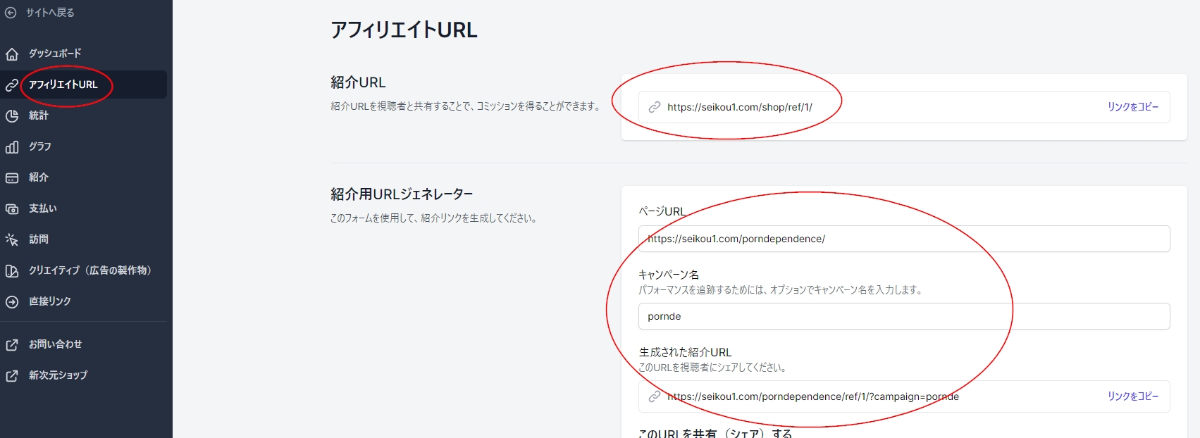Click the back-arrow icon beside サイトへ戻る
The height and width of the screenshot is (438, 1200).
coord(11,13)
